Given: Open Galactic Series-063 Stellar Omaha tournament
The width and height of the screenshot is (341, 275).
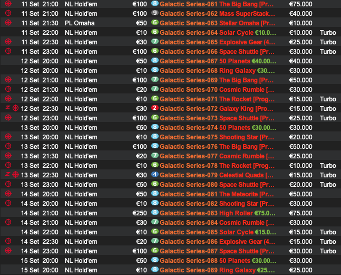Looking at the screenshot, I should (x=217, y=23).
